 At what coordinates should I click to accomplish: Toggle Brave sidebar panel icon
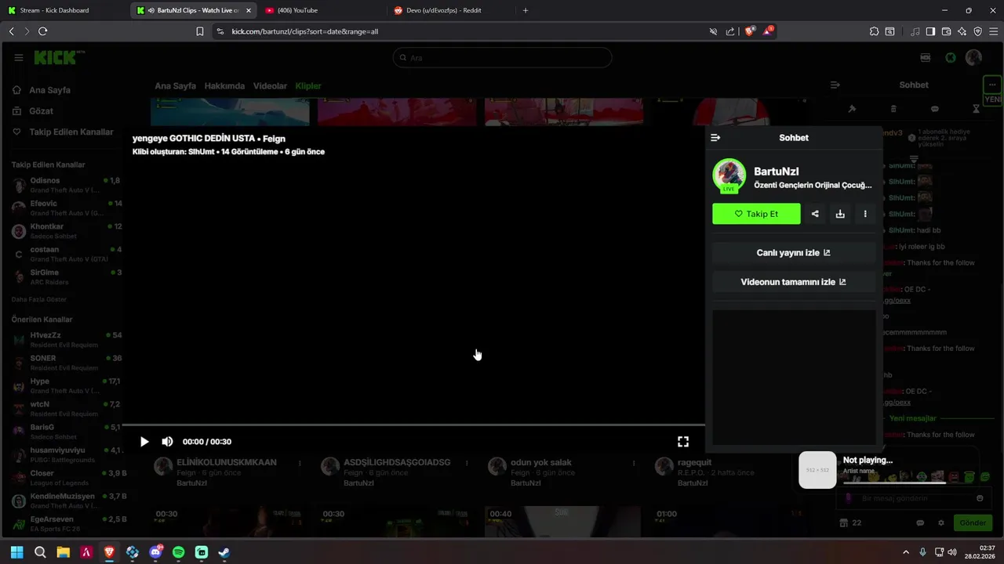tap(931, 31)
